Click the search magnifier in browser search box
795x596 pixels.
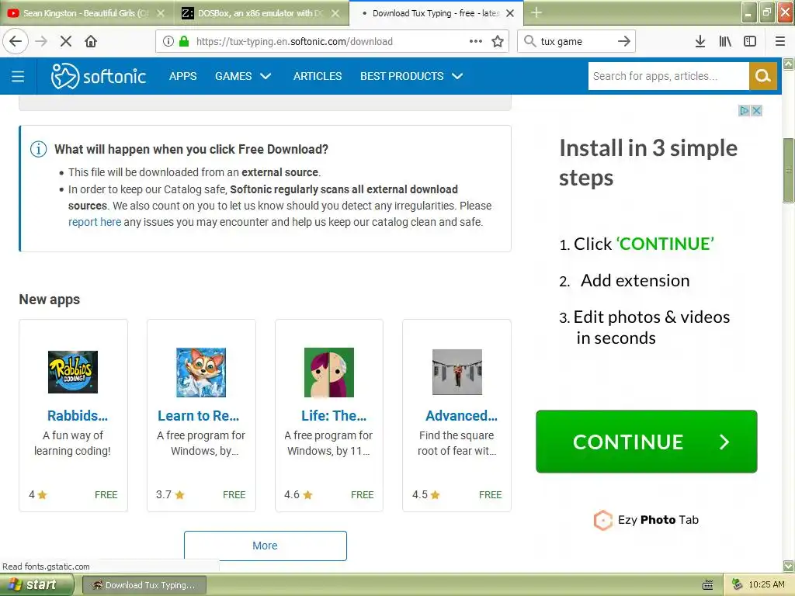[529, 41]
